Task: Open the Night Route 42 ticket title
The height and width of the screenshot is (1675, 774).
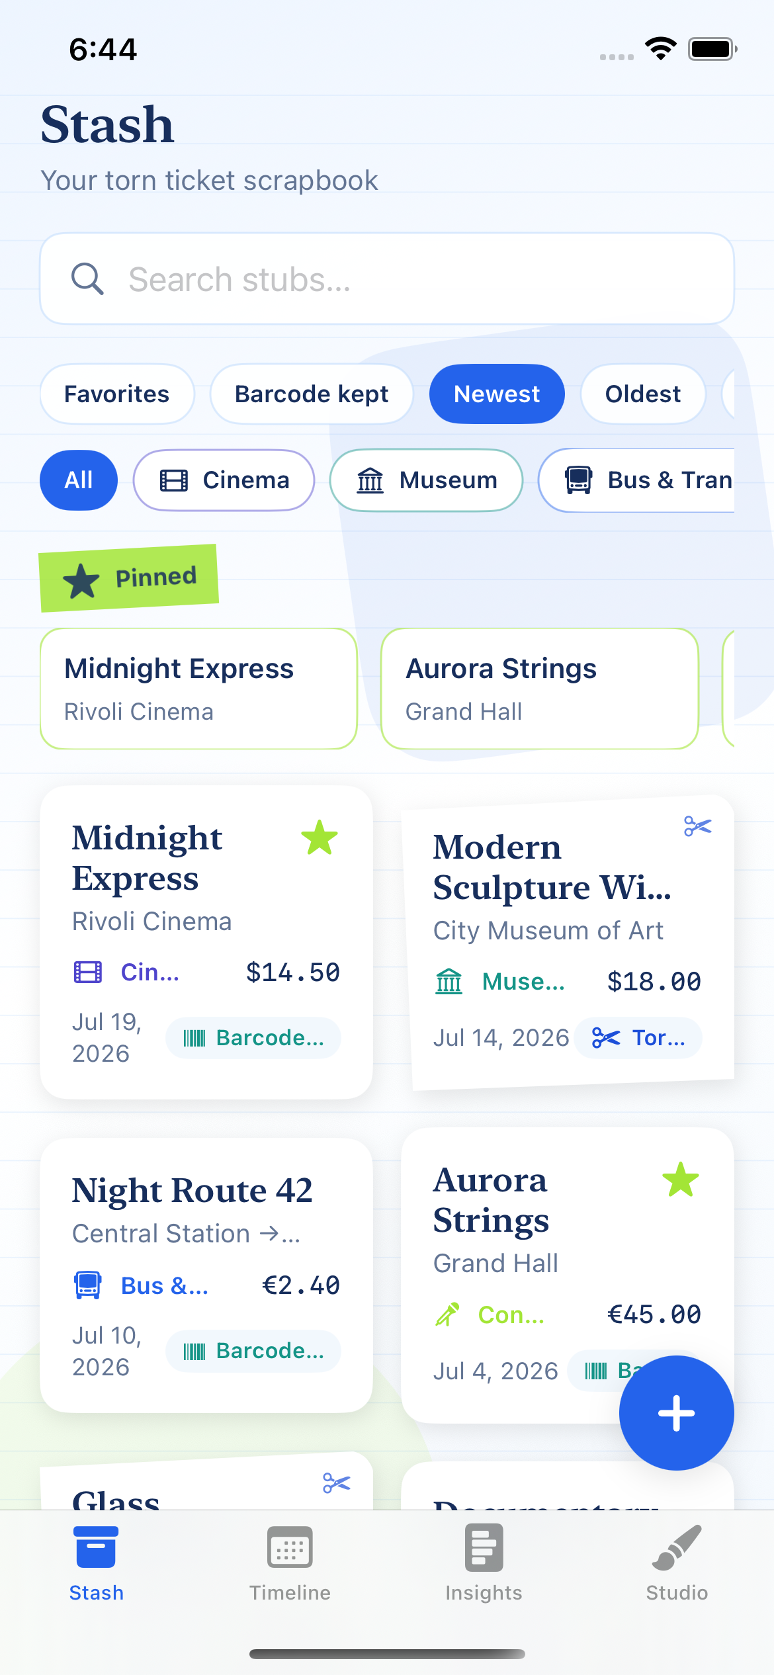Action: click(193, 1191)
